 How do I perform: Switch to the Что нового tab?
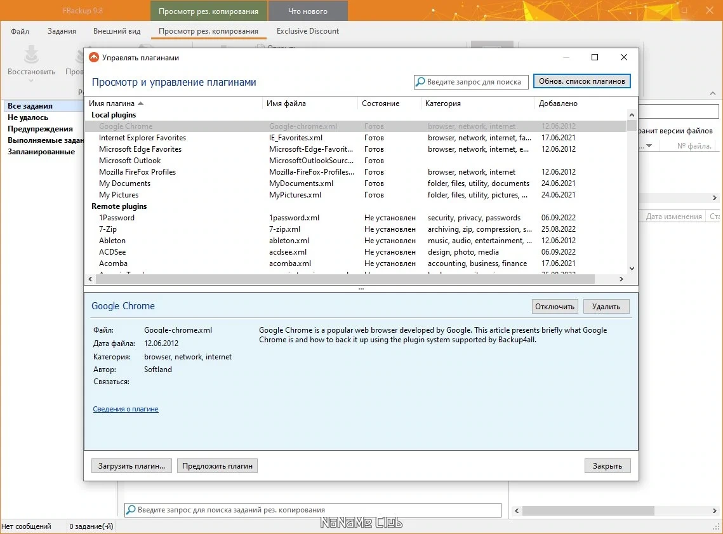pos(308,11)
